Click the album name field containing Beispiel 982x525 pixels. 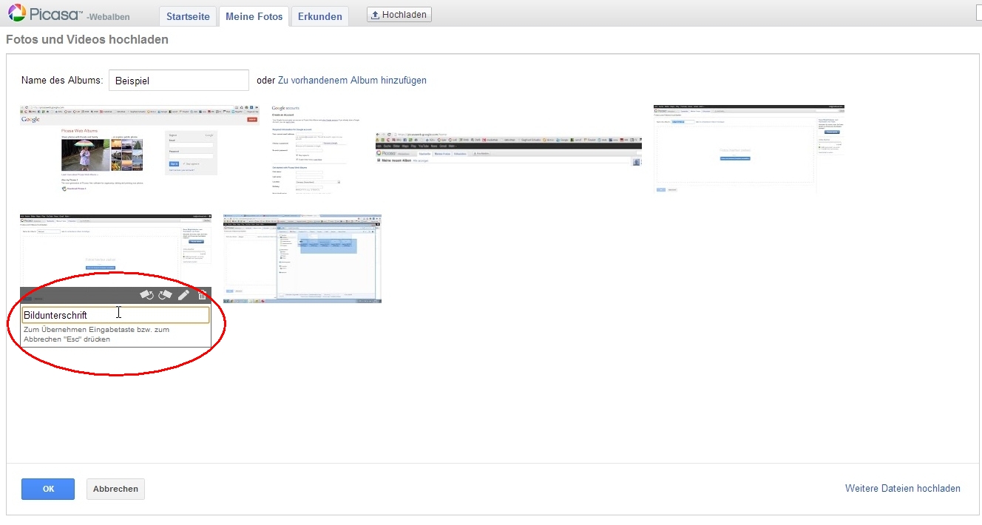coord(178,81)
